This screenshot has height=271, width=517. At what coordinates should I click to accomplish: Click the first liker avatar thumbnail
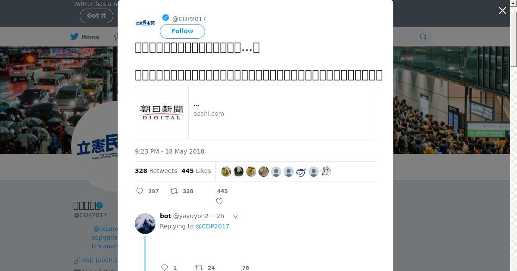point(226,172)
